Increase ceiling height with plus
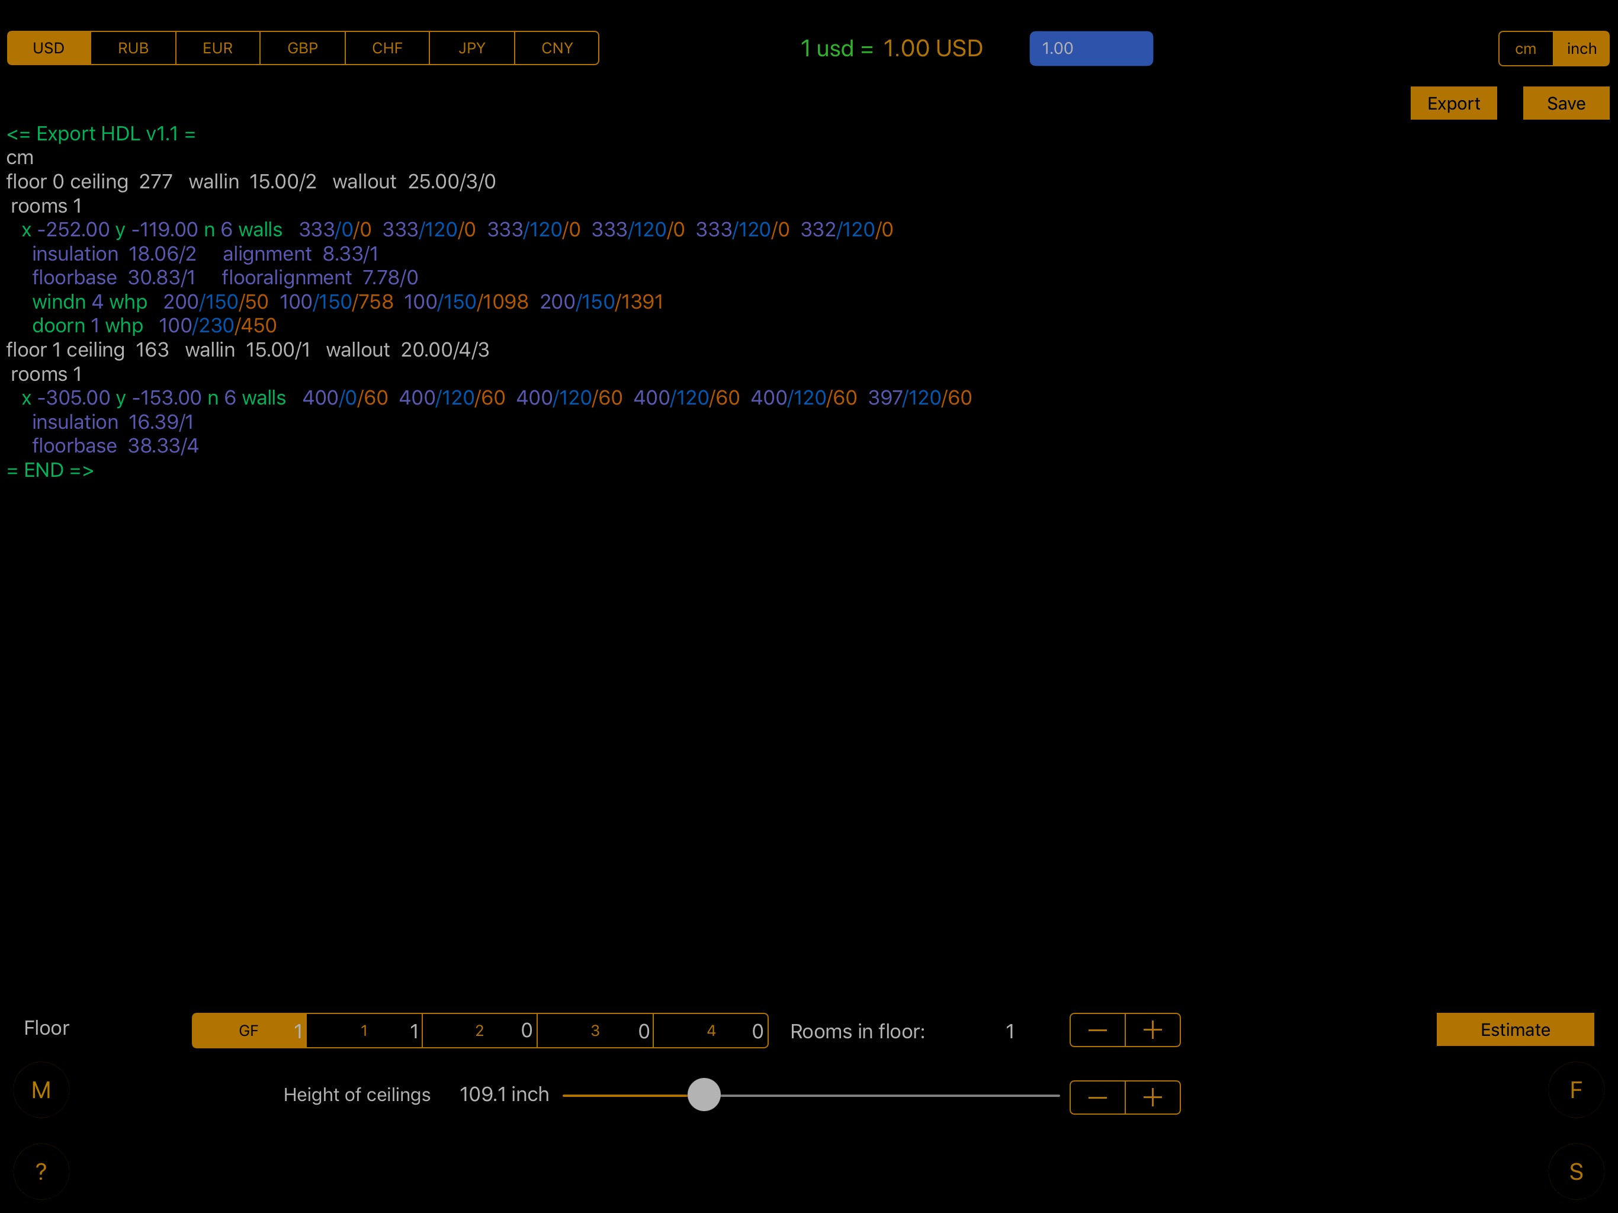Image resolution: width=1618 pixels, height=1213 pixels. [1152, 1098]
